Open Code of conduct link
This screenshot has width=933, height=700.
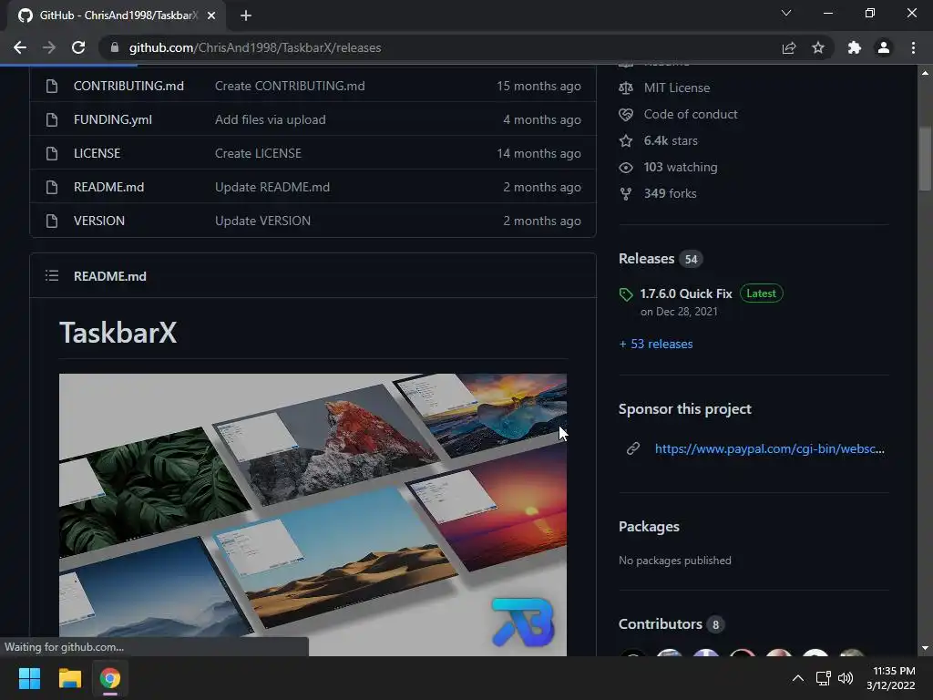[x=691, y=114]
